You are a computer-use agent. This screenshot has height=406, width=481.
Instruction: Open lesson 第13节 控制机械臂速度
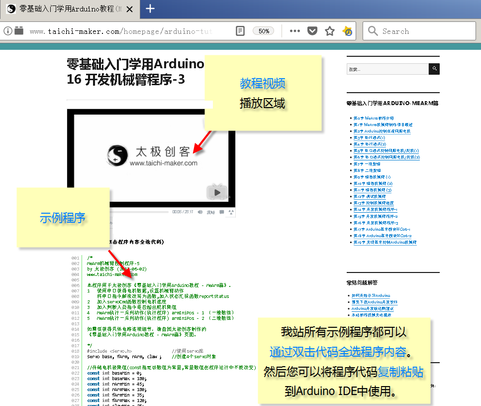pos(374,203)
